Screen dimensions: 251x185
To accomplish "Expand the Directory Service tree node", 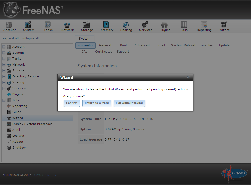I will click(x=4, y=77).
